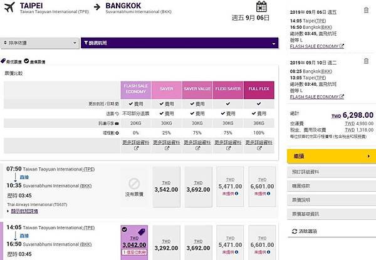This screenshot has height=260, width=376.
Task: Select SAVER fare 3,542.00 for 07:50 flight
Action: (166, 187)
